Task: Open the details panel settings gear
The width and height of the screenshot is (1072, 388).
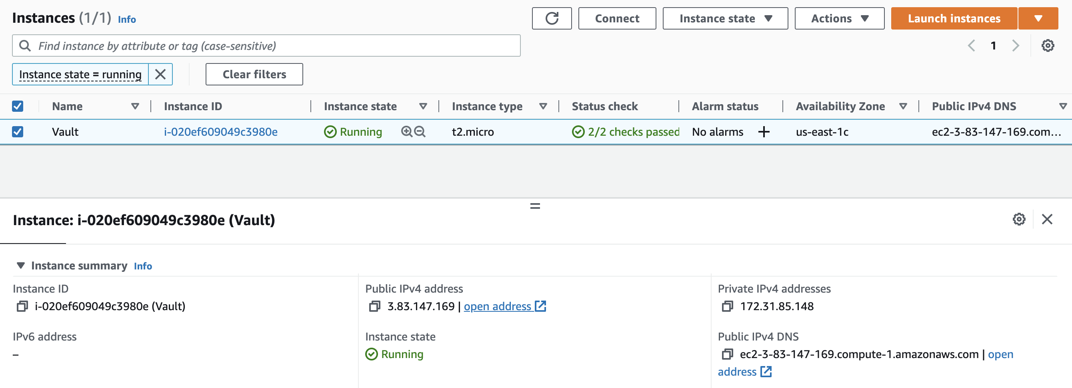Action: tap(1019, 219)
